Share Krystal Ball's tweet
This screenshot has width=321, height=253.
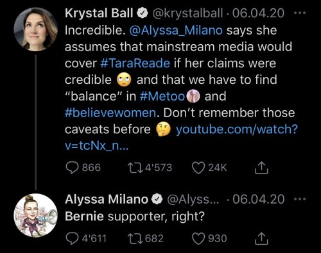point(261,168)
